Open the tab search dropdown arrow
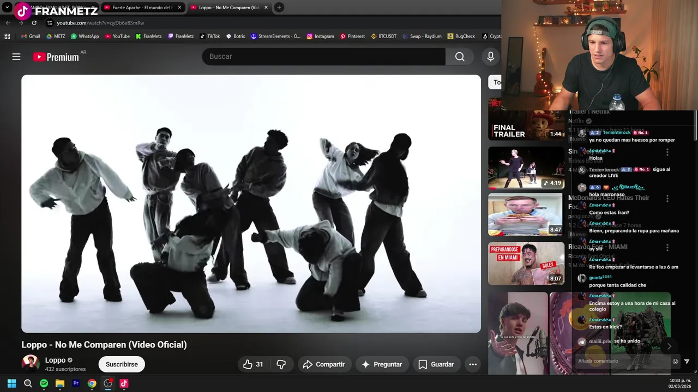This screenshot has height=392, width=698. pos(7,8)
